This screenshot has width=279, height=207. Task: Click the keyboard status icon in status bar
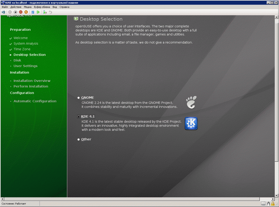coord(263,204)
